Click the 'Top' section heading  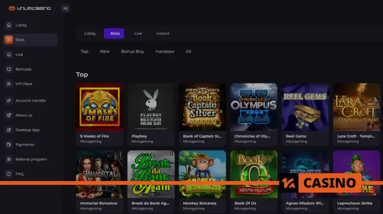tap(82, 74)
